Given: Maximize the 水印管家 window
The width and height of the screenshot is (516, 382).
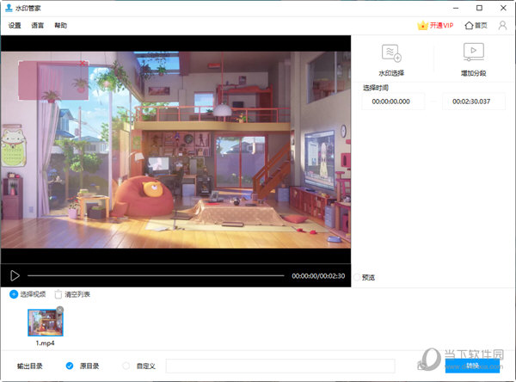Looking at the screenshot, I should point(480,8).
